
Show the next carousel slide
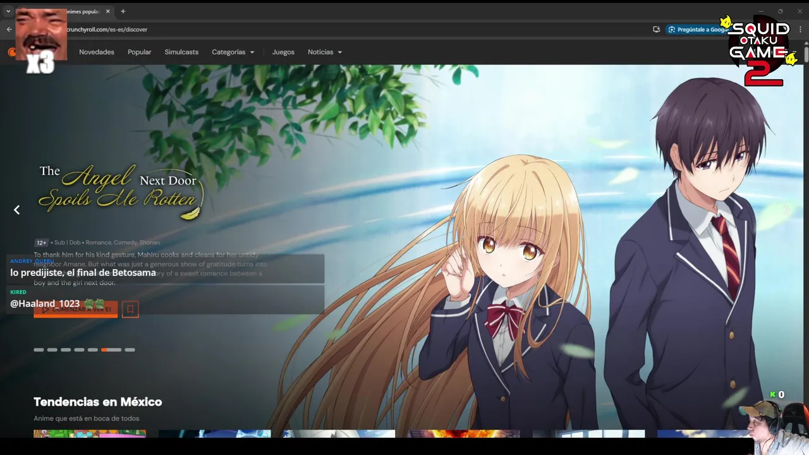pos(786,210)
